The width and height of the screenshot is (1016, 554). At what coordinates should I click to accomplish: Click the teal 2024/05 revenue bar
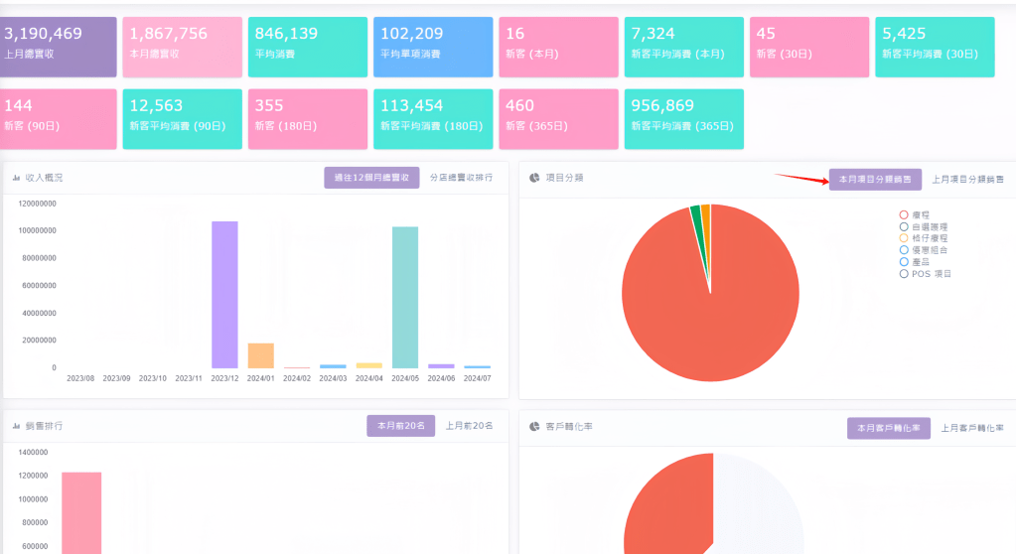tap(405, 297)
